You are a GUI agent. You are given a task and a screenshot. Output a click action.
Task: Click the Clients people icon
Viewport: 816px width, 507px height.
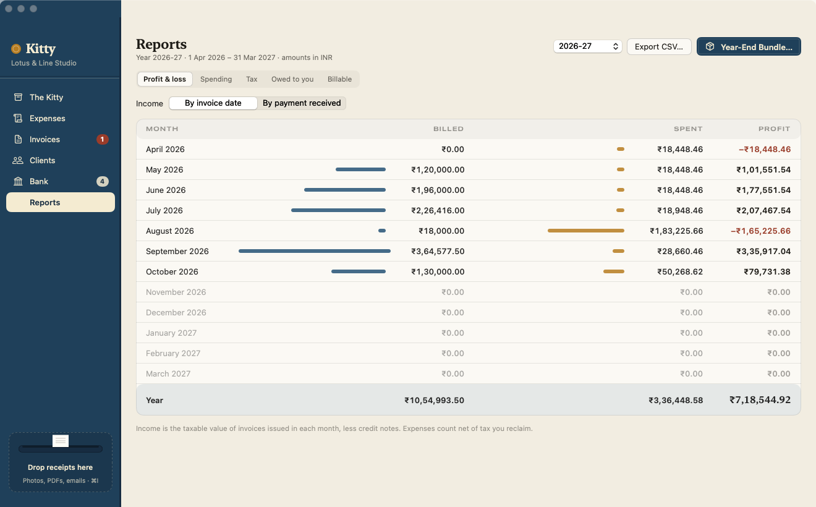18,160
